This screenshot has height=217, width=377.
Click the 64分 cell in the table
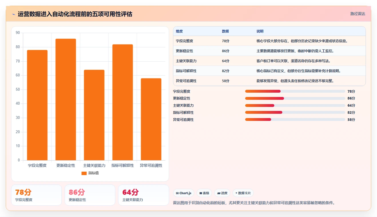pyautogui.click(x=226, y=61)
